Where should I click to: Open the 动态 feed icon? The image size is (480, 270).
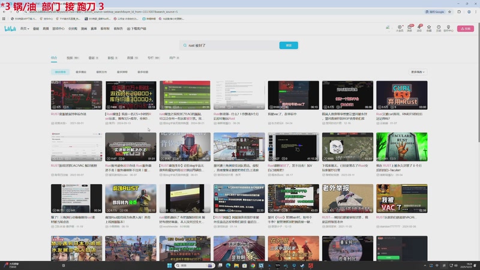pos(419,28)
